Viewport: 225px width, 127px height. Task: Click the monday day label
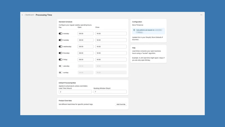(66, 34)
